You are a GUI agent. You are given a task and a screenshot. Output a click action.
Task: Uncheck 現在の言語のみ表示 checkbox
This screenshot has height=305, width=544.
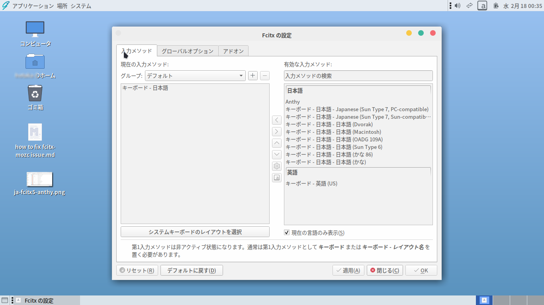(286, 233)
